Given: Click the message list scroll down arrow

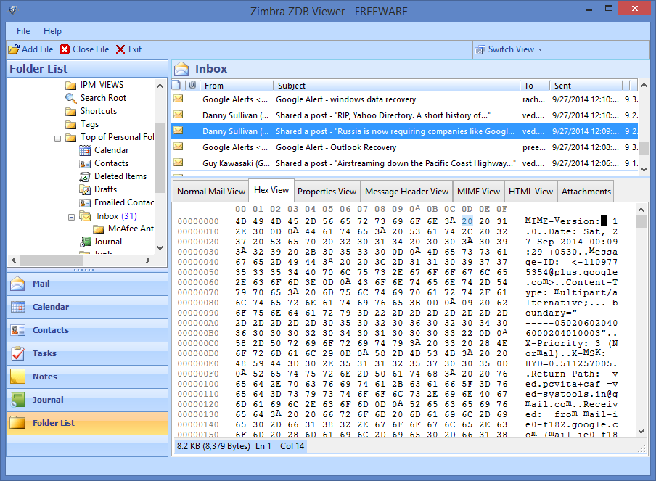Looking at the screenshot, I should [x=644, y=169].
